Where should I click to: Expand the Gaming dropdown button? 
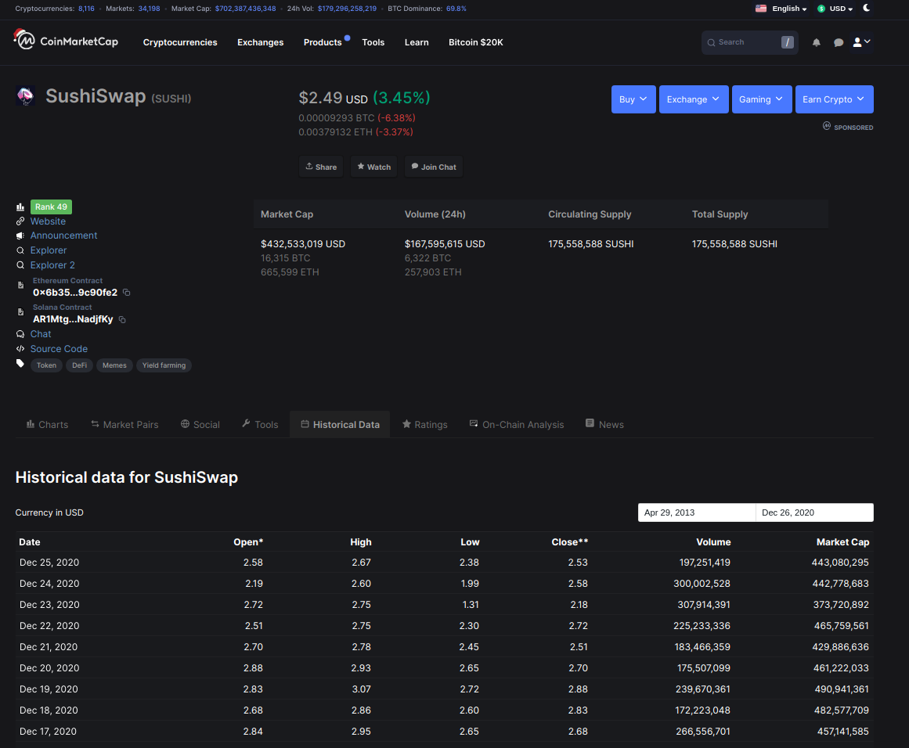click(762, 99)
